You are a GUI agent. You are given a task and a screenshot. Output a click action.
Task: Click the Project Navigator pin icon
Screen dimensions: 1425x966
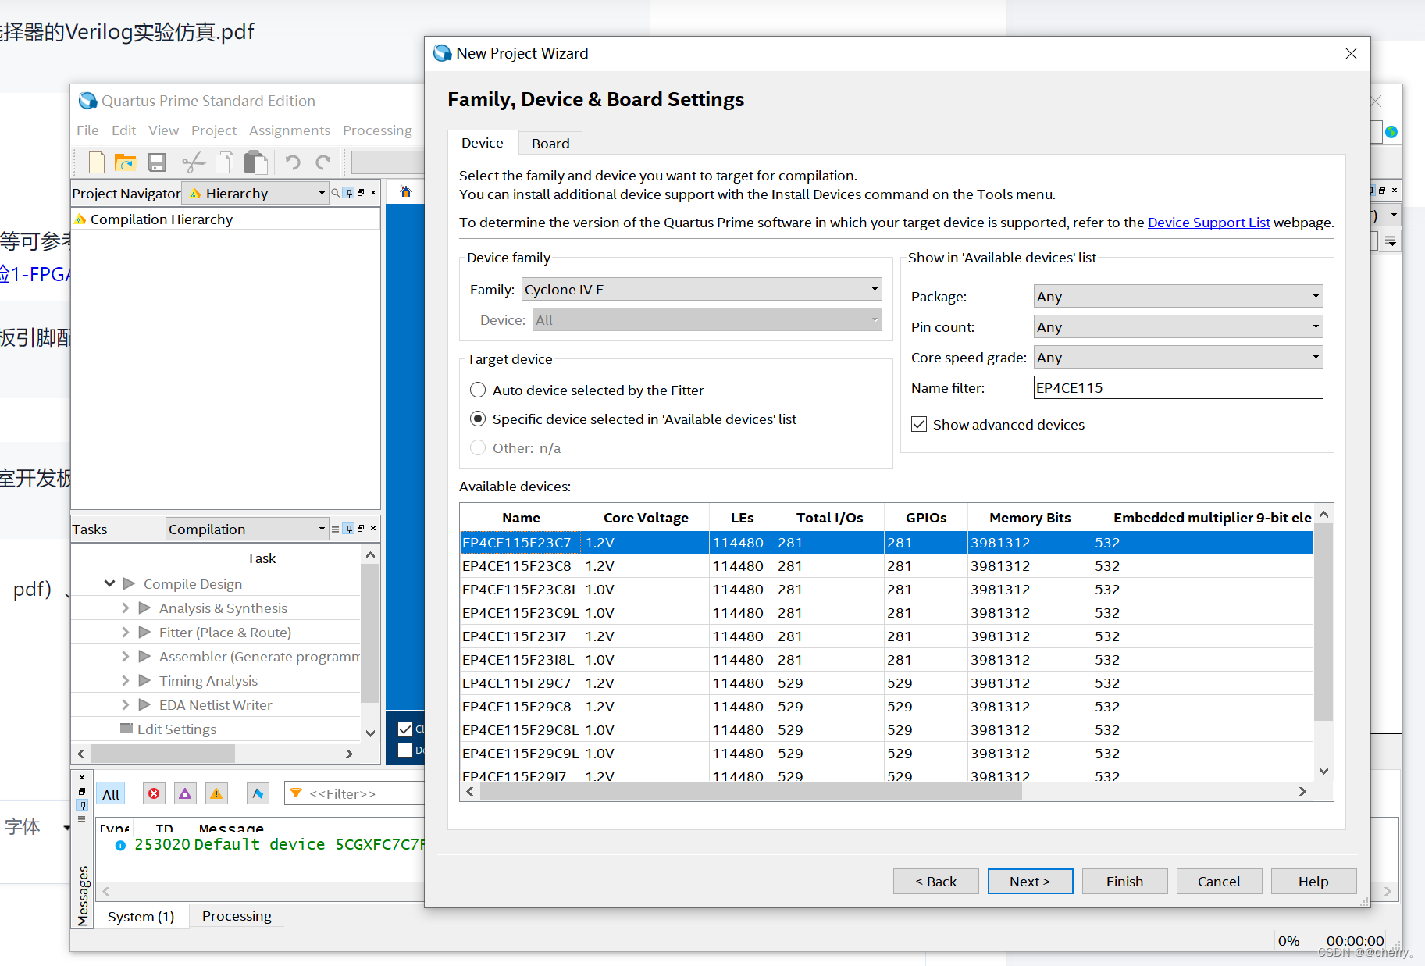[349, 193]
